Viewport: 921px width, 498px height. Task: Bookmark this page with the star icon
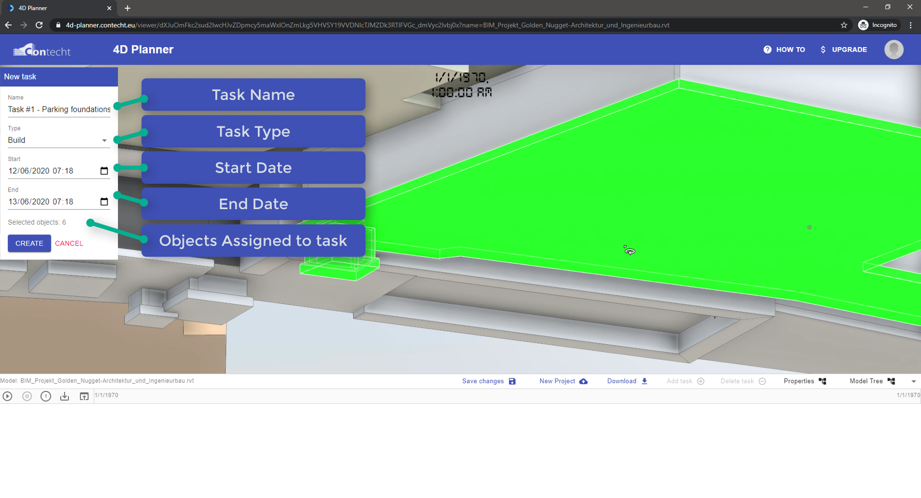pyautogui.click(x=844, y=25)
